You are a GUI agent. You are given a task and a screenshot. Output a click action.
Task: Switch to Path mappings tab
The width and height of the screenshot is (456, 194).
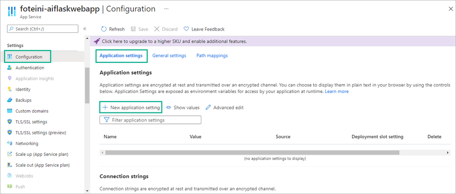coord(212,56)
